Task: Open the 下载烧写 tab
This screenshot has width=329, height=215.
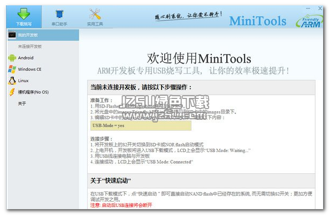Action: pos(24,17)
